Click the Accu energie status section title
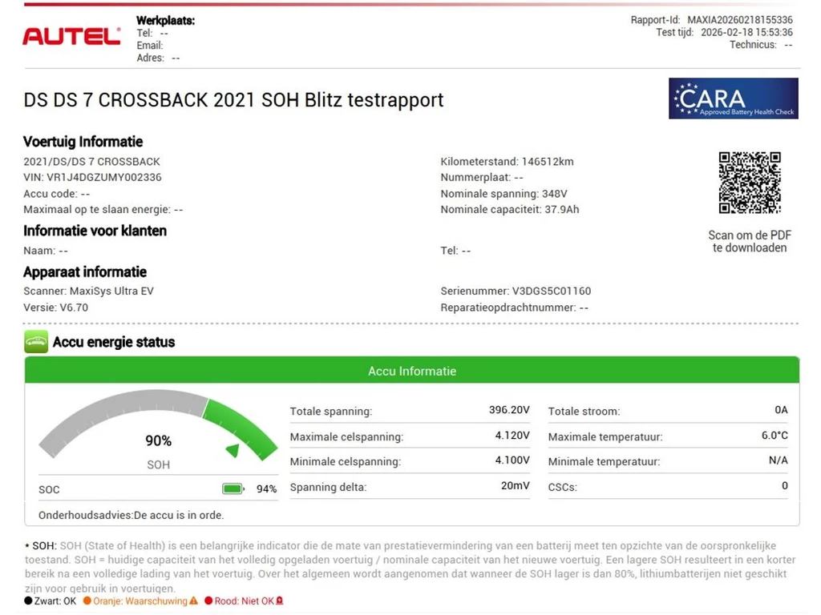Screen dimensions: 821x615 (x=113, y=343)
